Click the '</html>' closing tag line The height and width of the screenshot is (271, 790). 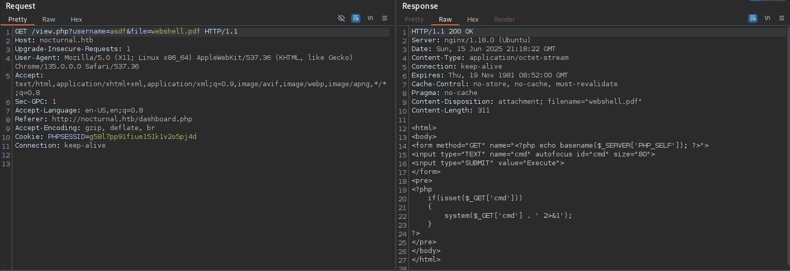tap(426, 260)
